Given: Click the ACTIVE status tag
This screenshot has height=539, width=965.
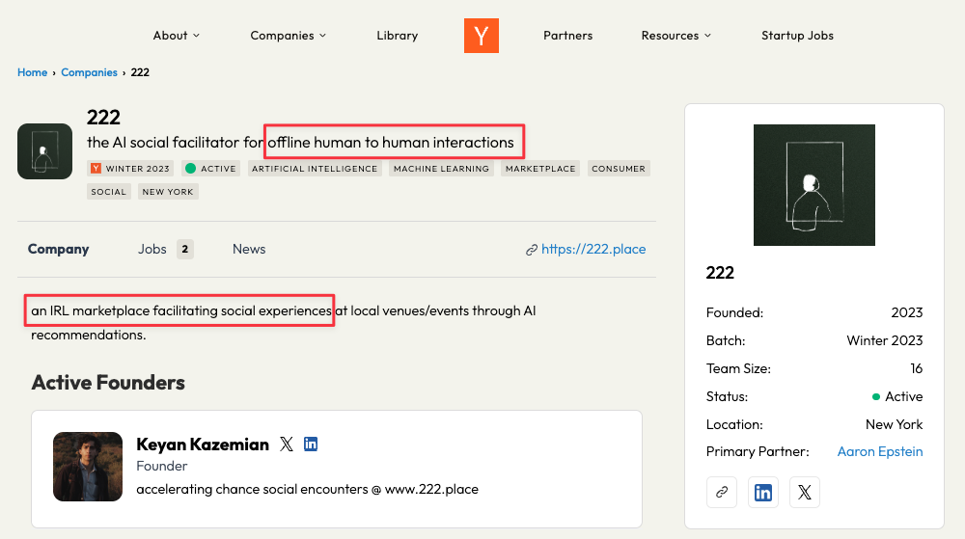Looking at the screenshot, I should [211, 169].
